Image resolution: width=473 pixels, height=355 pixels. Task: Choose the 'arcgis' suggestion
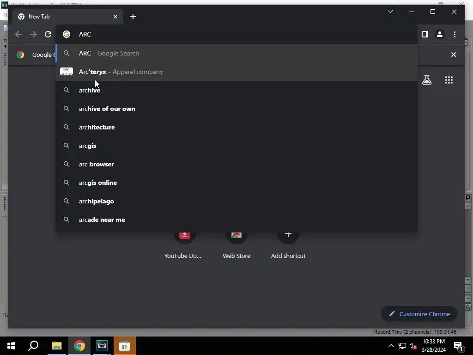[x=236, y=146]
